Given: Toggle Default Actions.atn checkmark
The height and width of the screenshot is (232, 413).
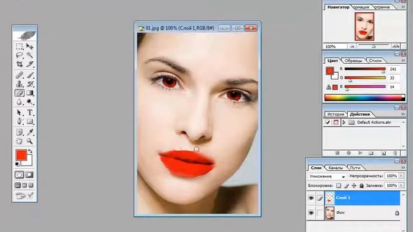Looking at the screenshot, I should point(327,122).
